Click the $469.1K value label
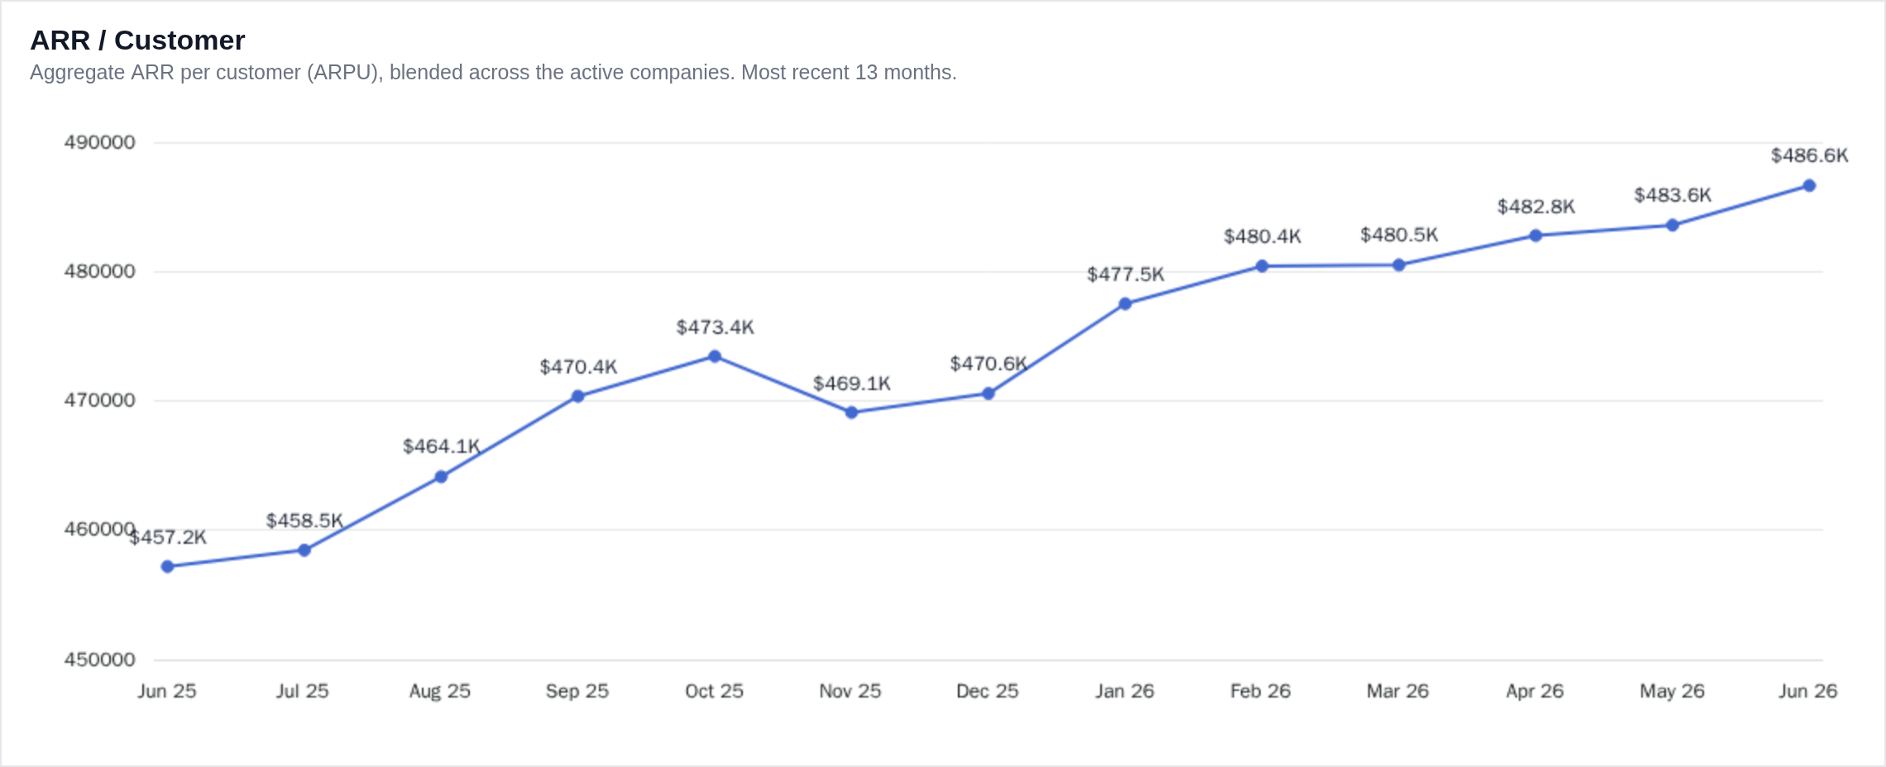This screenshot has width=1886, height=767. point(852,383)
